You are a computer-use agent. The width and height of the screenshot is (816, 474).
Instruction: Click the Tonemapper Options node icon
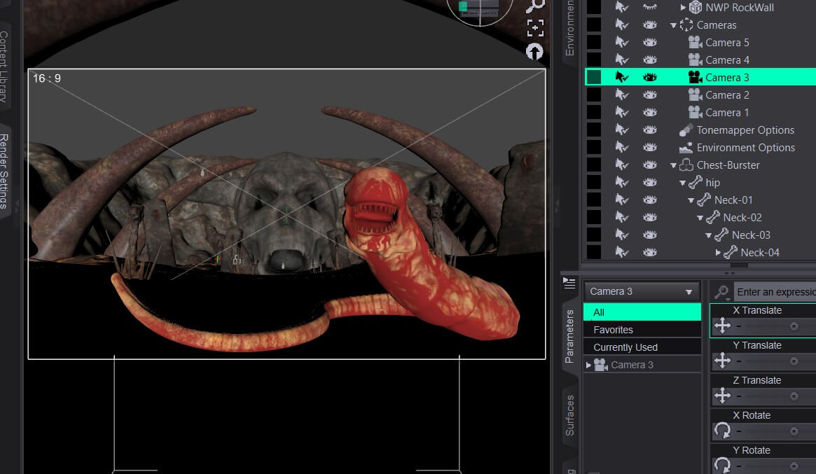tap(686, 130)
